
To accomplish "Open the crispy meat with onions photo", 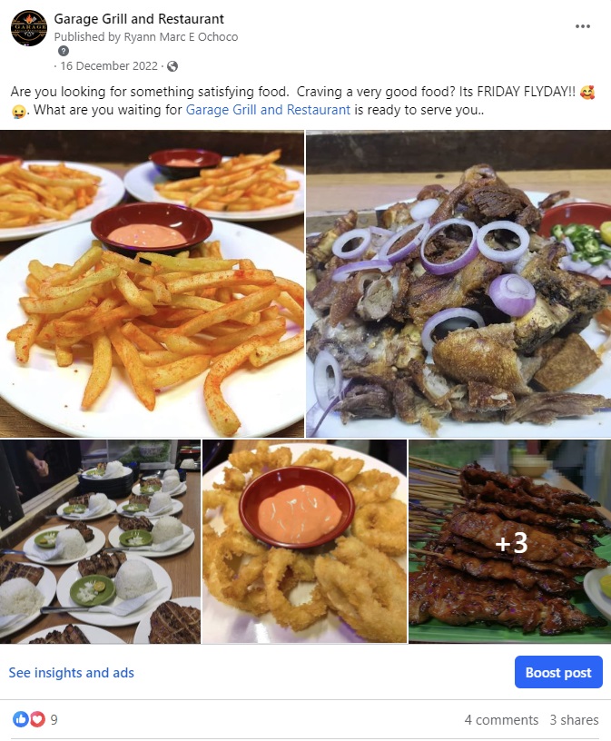I will 458,283.
